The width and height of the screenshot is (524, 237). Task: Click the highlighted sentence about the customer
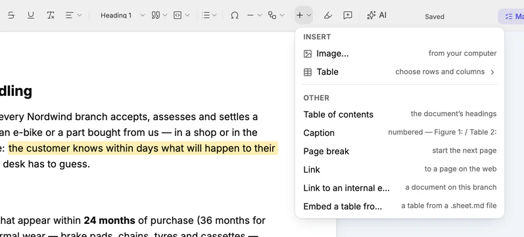[x=143, y=148]
